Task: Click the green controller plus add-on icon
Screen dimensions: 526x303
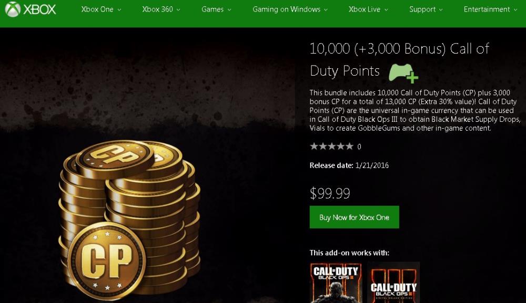Action: 403,73
